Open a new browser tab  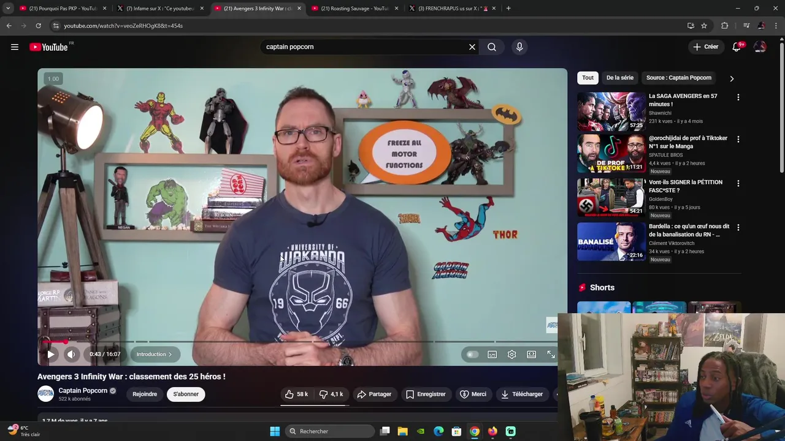(508, 9)
